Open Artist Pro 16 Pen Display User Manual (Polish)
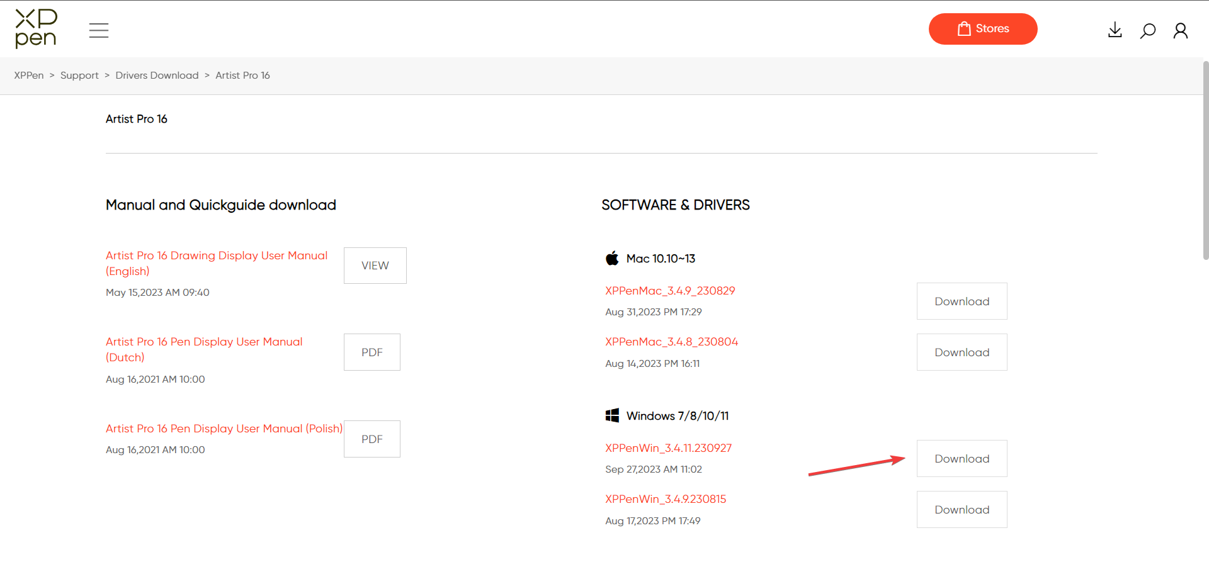The width and height of the screenshot is (1209, 562). (x=224, y=429)
